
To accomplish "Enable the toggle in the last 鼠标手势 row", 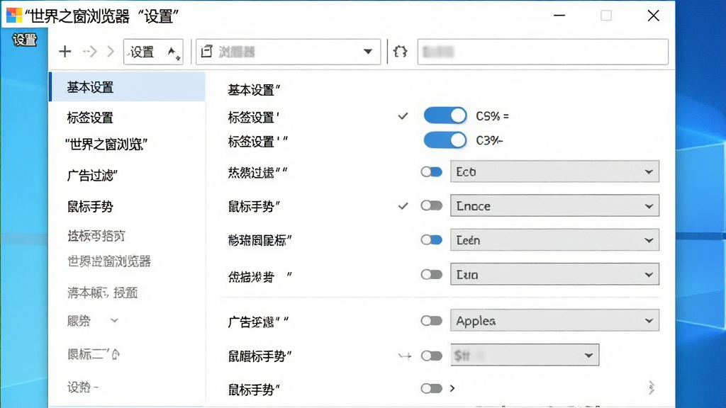I will [x=432, y=388].
